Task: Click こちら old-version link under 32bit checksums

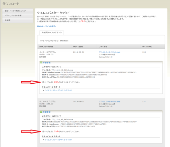Action: coord(56,82)
